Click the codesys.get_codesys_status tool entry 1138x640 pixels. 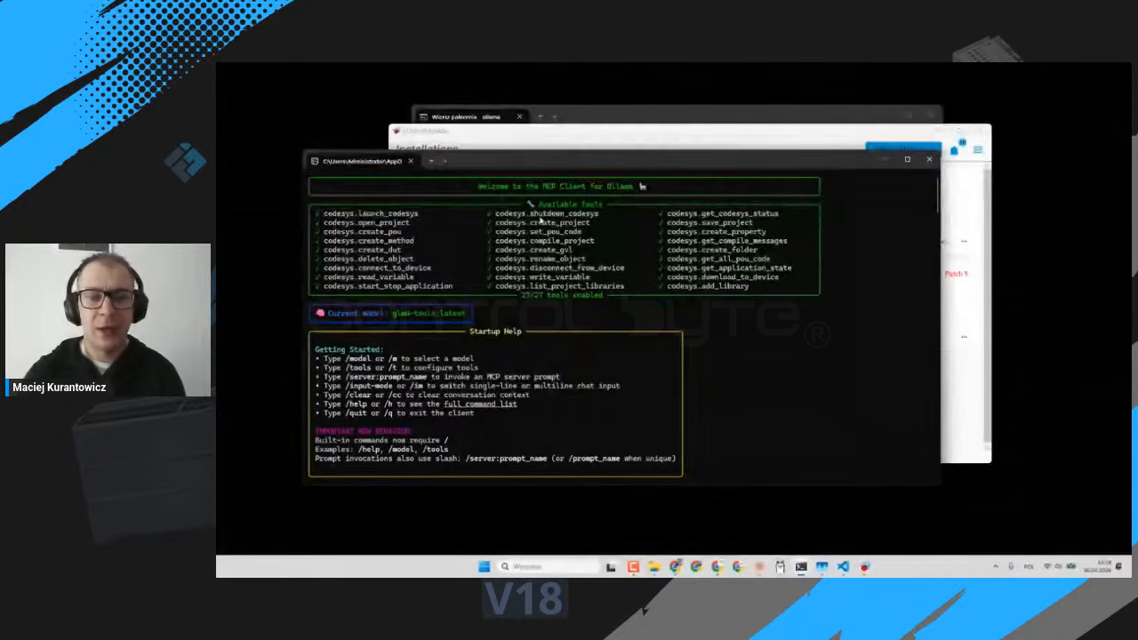[723, 213]
